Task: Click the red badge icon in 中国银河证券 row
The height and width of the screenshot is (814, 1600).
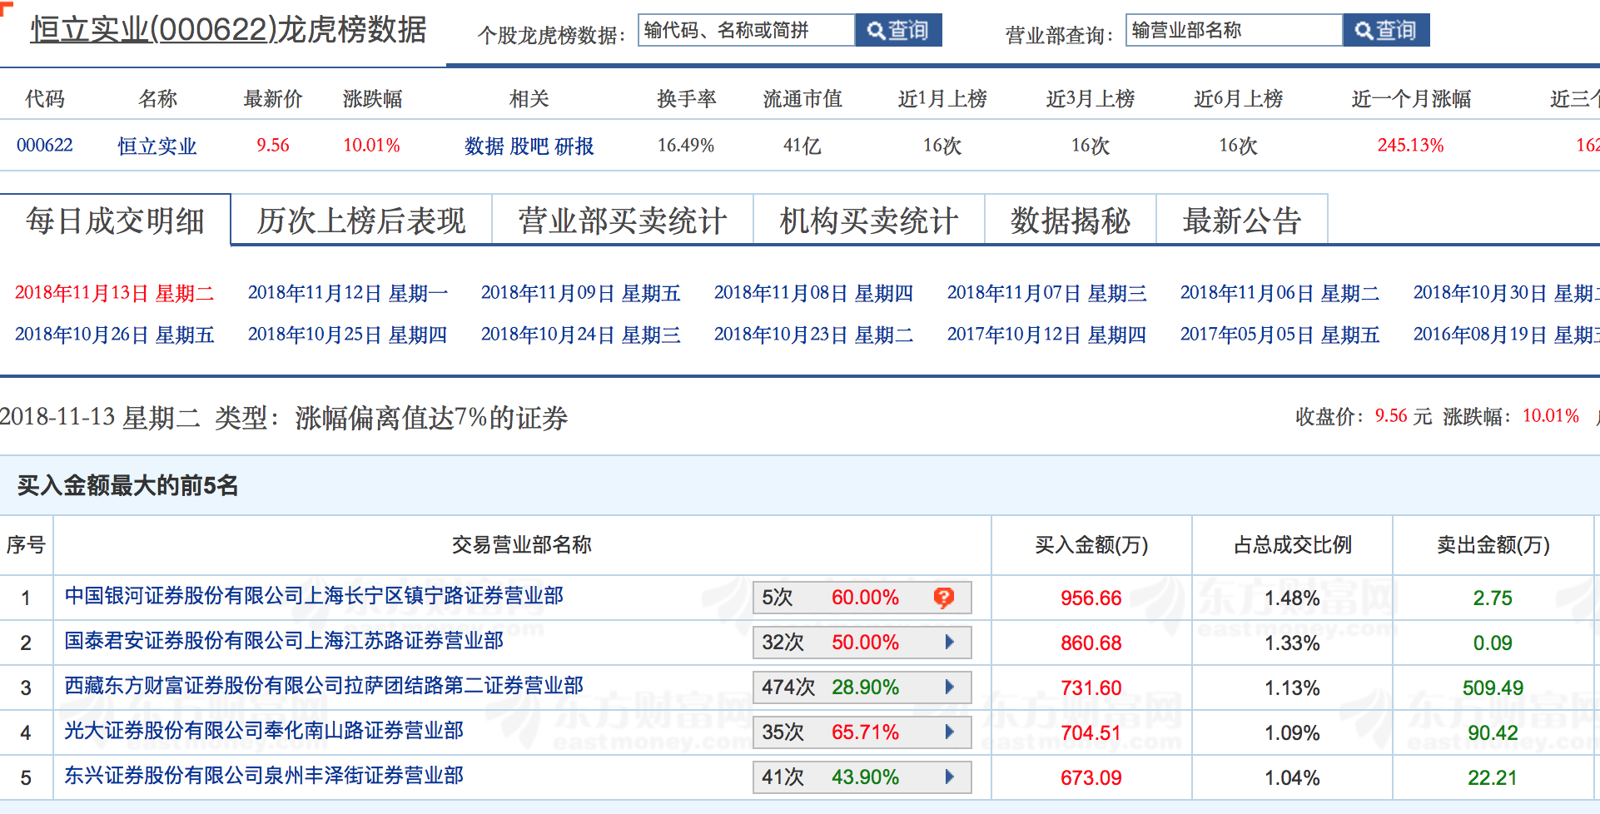Action: (x=943, y=598)
